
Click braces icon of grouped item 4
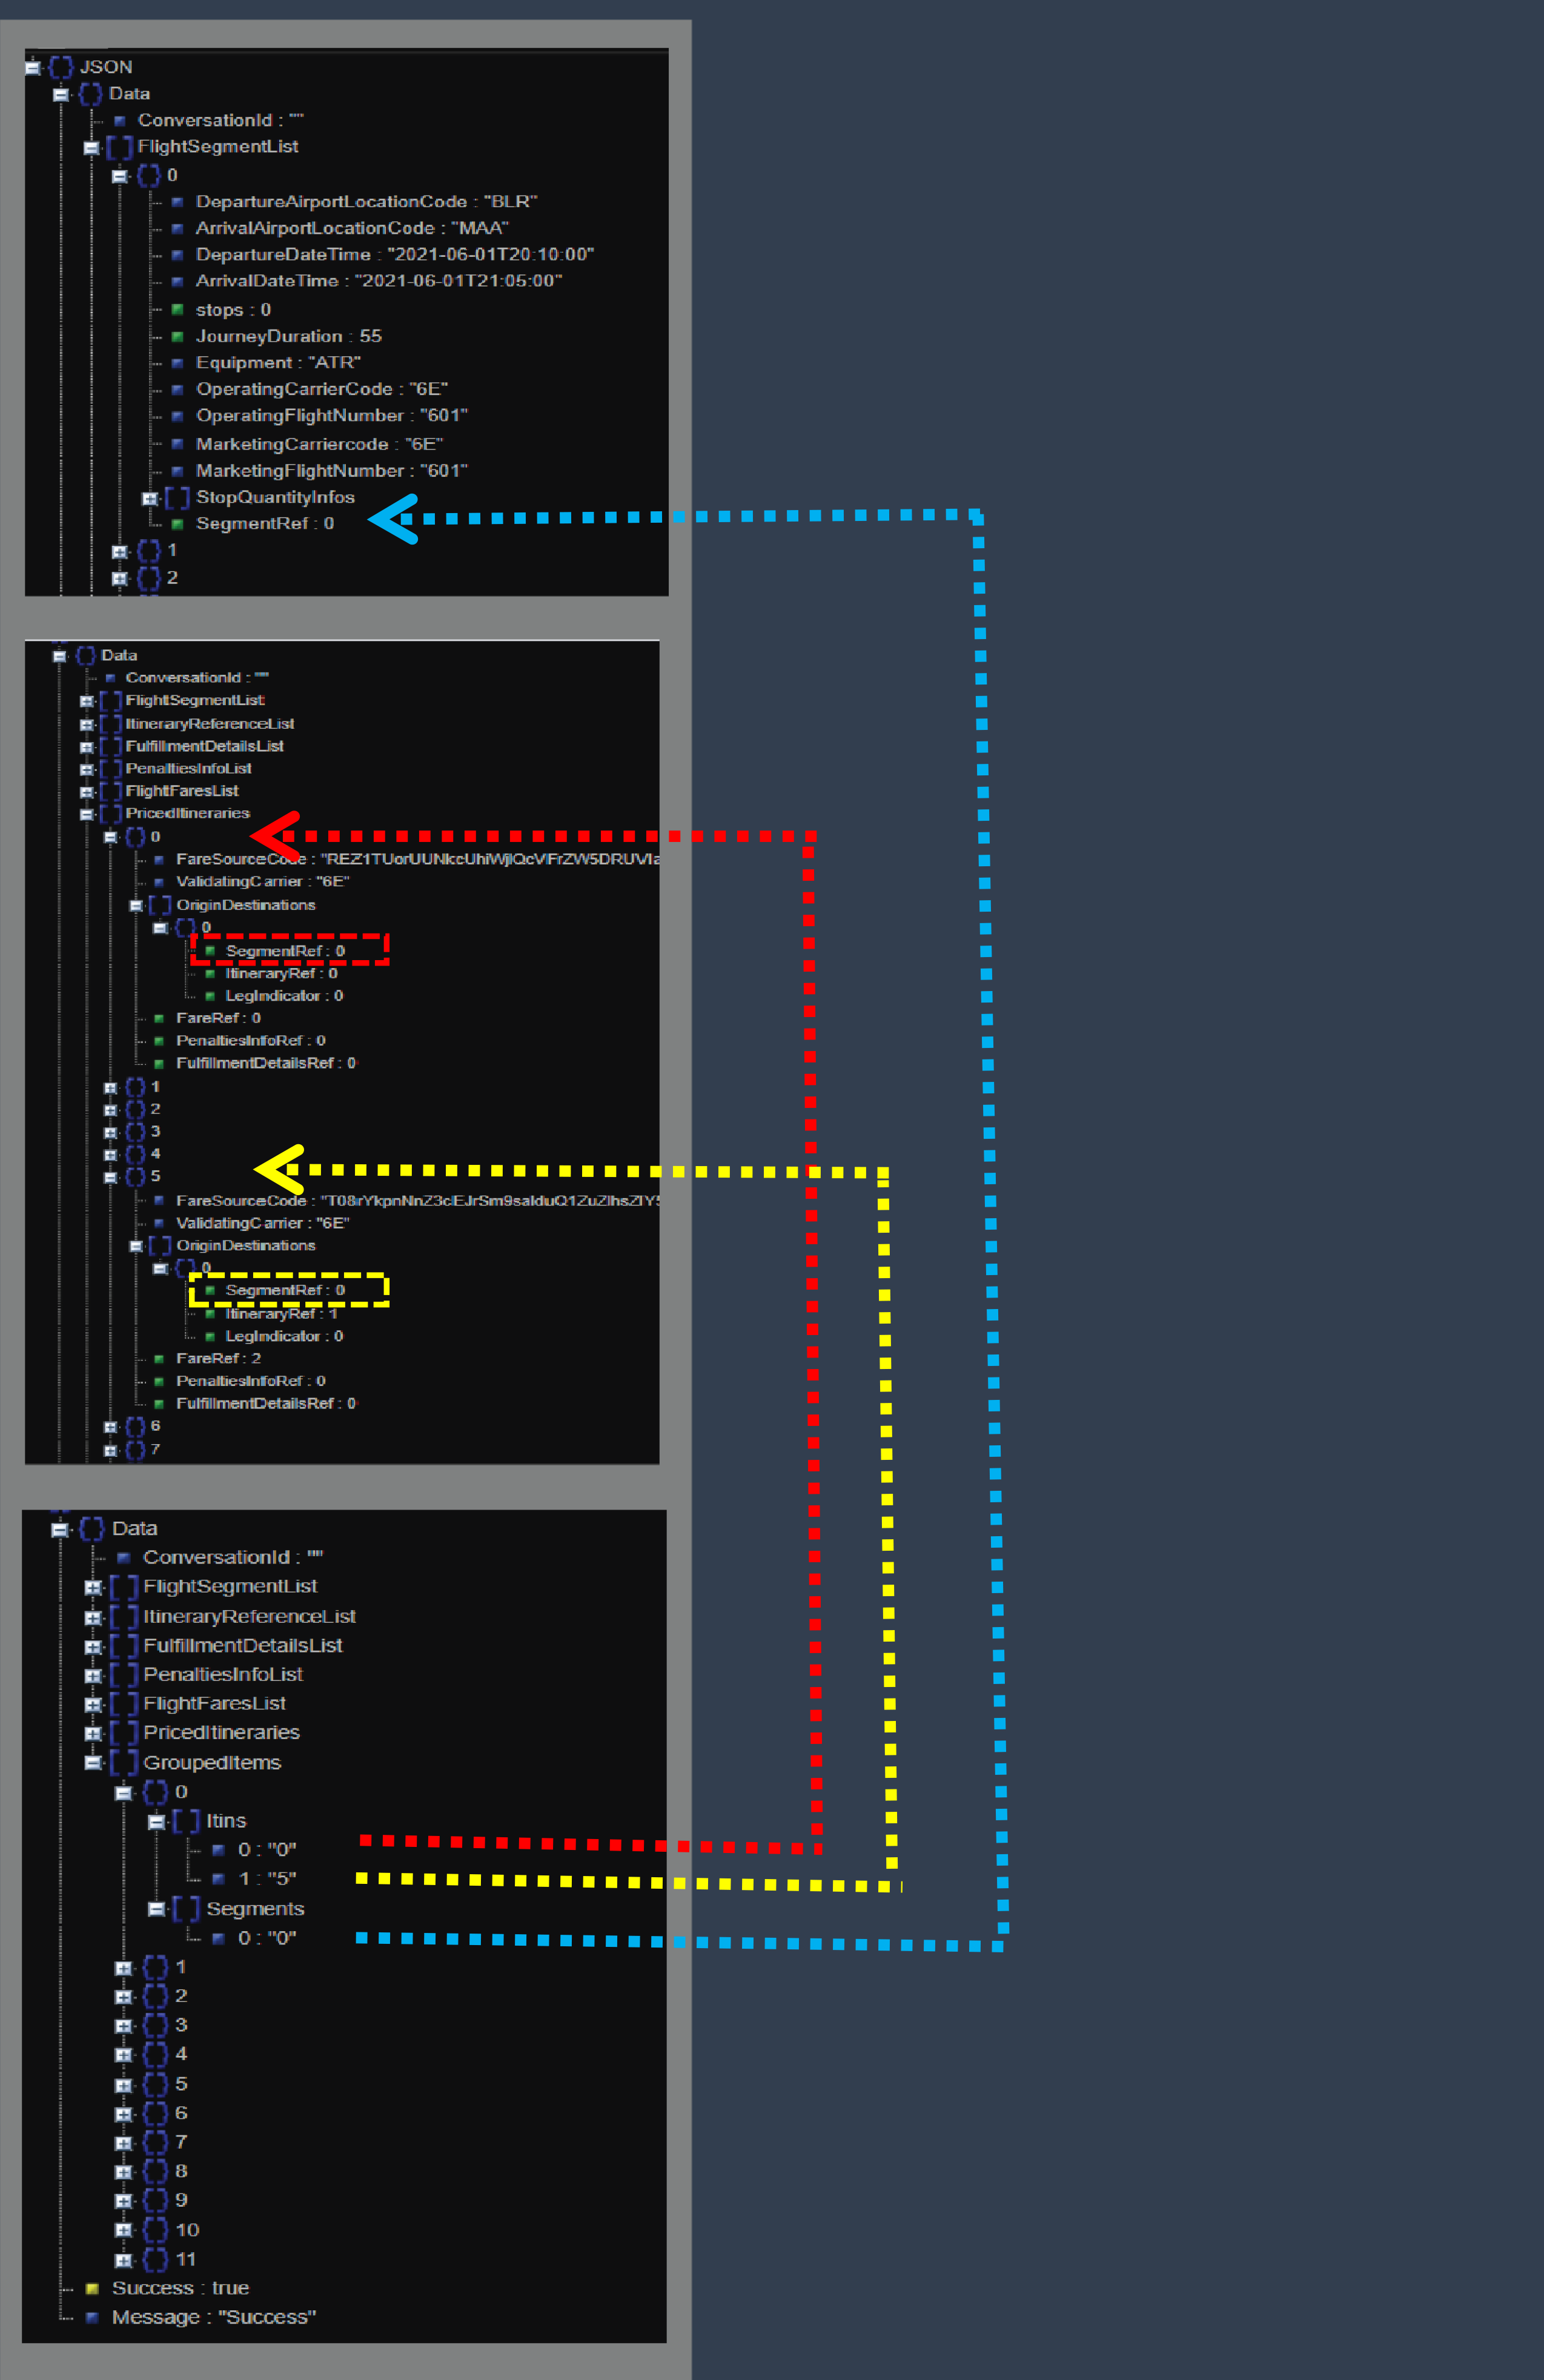155,2054
